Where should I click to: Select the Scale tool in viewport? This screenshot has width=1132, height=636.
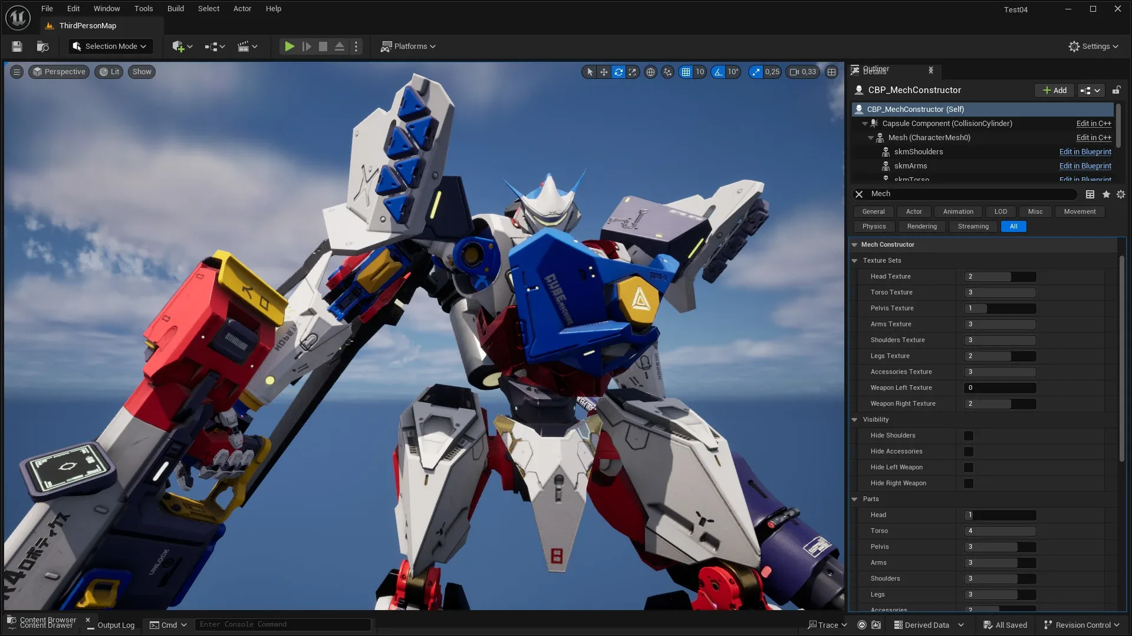(632, 71)
